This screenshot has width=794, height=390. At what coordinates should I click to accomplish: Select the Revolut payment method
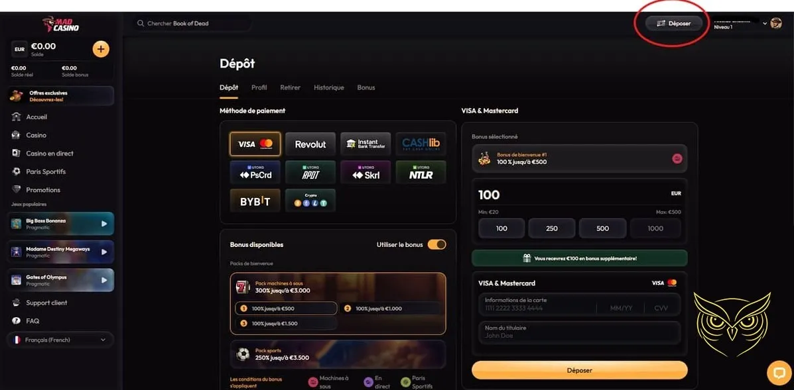(x=310, y=144)
